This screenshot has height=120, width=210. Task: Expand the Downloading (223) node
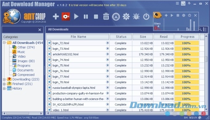[x=4, y=79]
